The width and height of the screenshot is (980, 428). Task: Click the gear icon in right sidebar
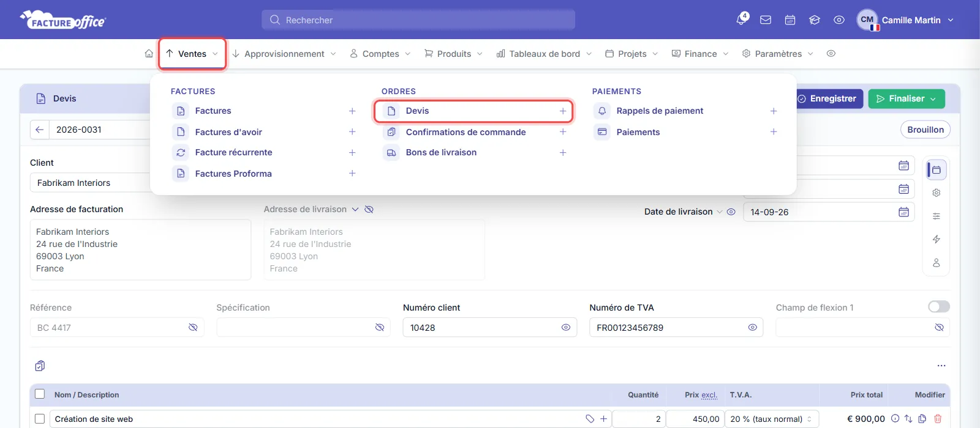click(x=937, y=193)
